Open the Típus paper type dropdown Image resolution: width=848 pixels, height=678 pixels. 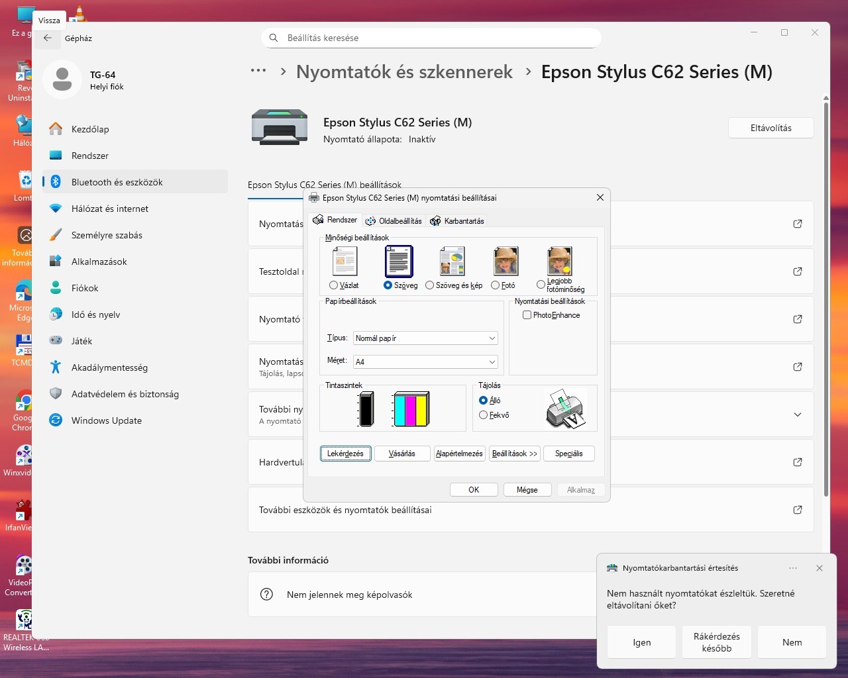pos(425,338)
